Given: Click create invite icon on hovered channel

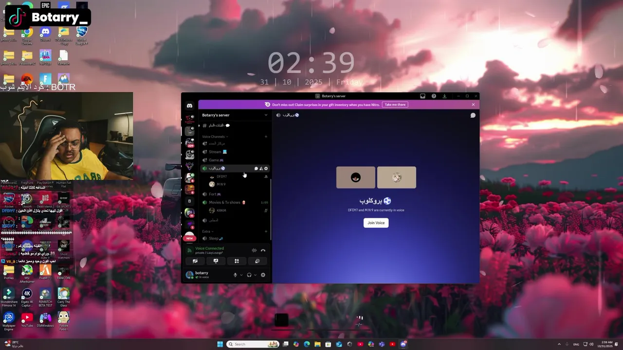Looking at the screenshot, I should (x=261, y=168).
